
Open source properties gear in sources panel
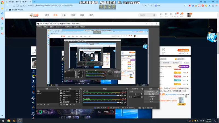[x=67, y=105]
